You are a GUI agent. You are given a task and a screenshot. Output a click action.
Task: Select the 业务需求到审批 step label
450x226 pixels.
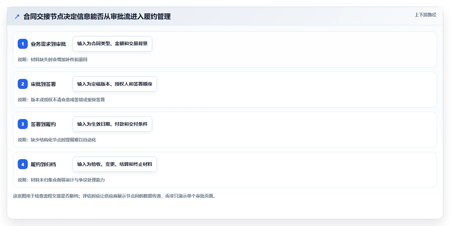tap(49, 44)
